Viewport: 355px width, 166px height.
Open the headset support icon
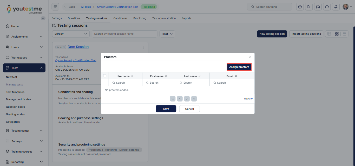[x=318, y=7]
